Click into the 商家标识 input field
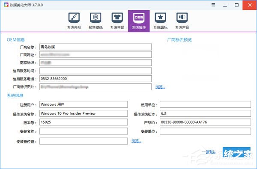Screen dimensions: 257x169 (x=96, y=62)
